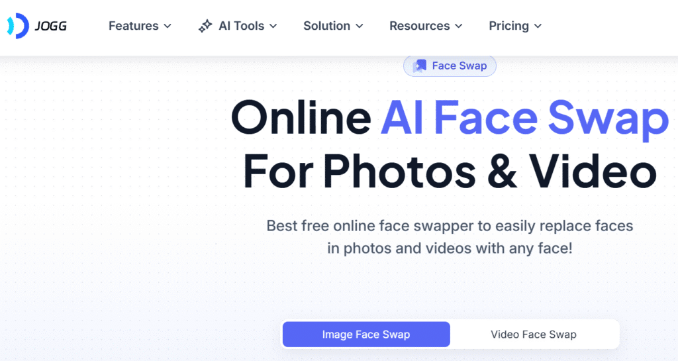
Task: Expand the chevron next to Solution
Action: (x=360, y=26)
